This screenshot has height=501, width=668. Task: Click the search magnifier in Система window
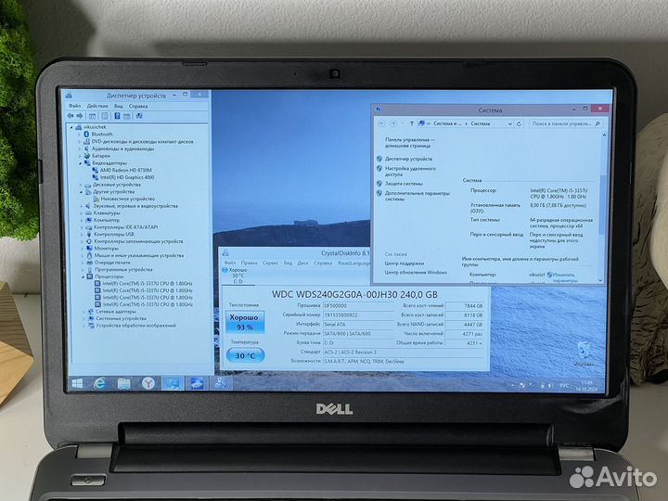pyautogui.click(x=597, y=123)
